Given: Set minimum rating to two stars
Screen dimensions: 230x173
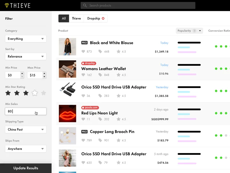Looking at the screenshot, I should 17,93.
